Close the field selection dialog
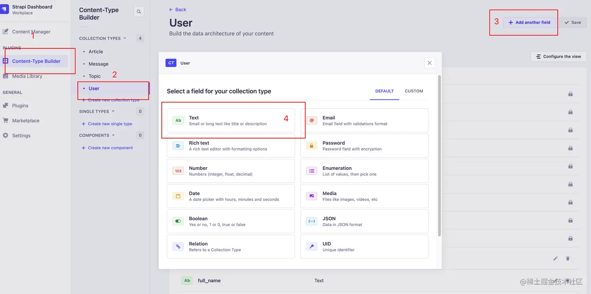 point(429,63)
